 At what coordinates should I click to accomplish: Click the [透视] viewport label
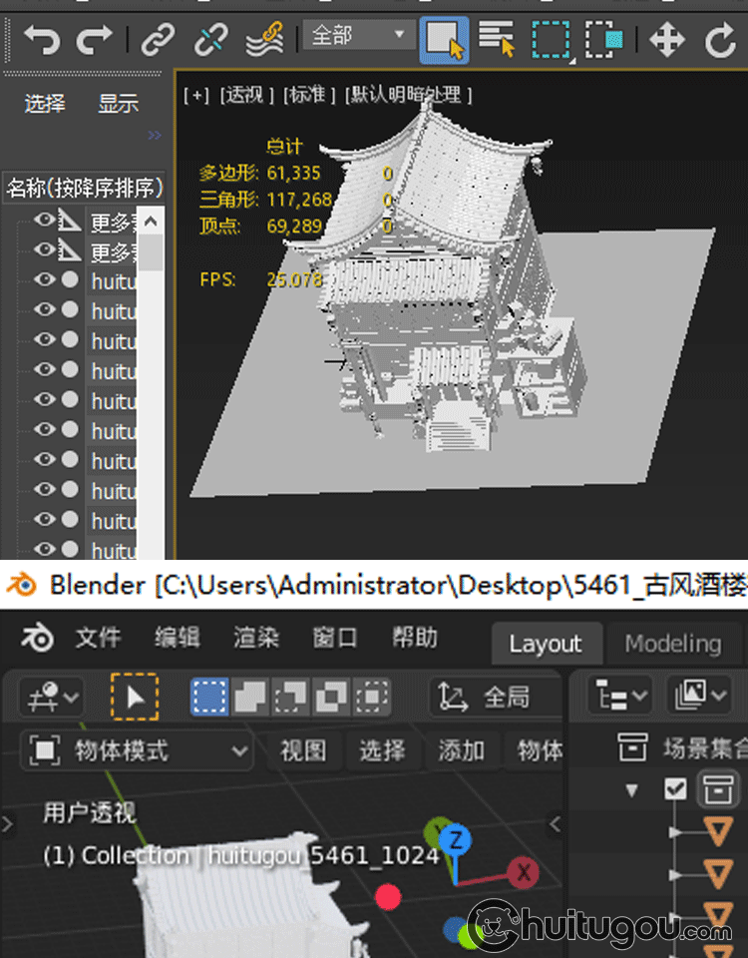[x=246, y=95]
